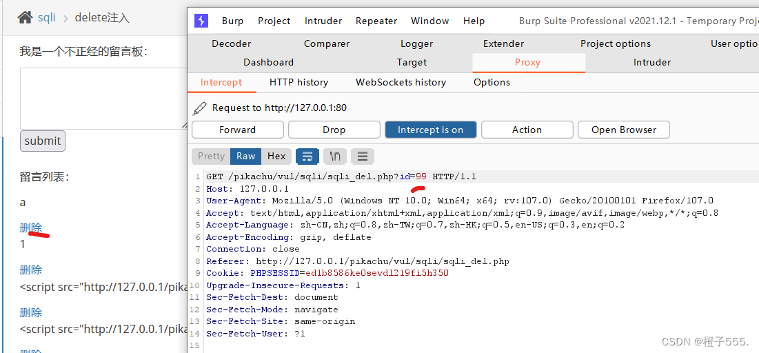Viewport: 759px width, 353px height.
Task: Click the home icon in the breadcrumb
Action: 26,18
